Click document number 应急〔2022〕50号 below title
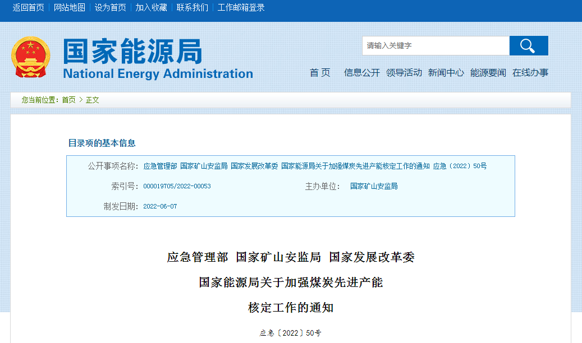The width and height of the screenshot is (582, 343). click(290, 333)
